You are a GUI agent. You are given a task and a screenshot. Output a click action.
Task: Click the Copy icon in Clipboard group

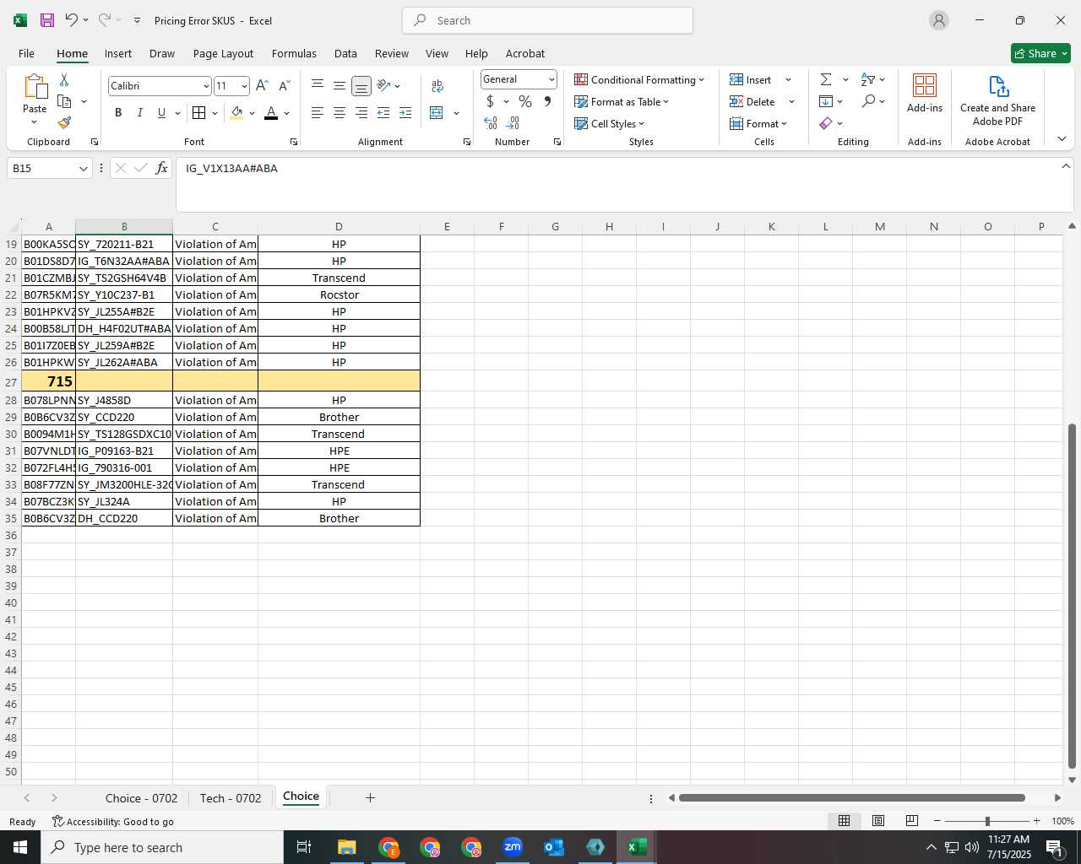tap(64, 101)
